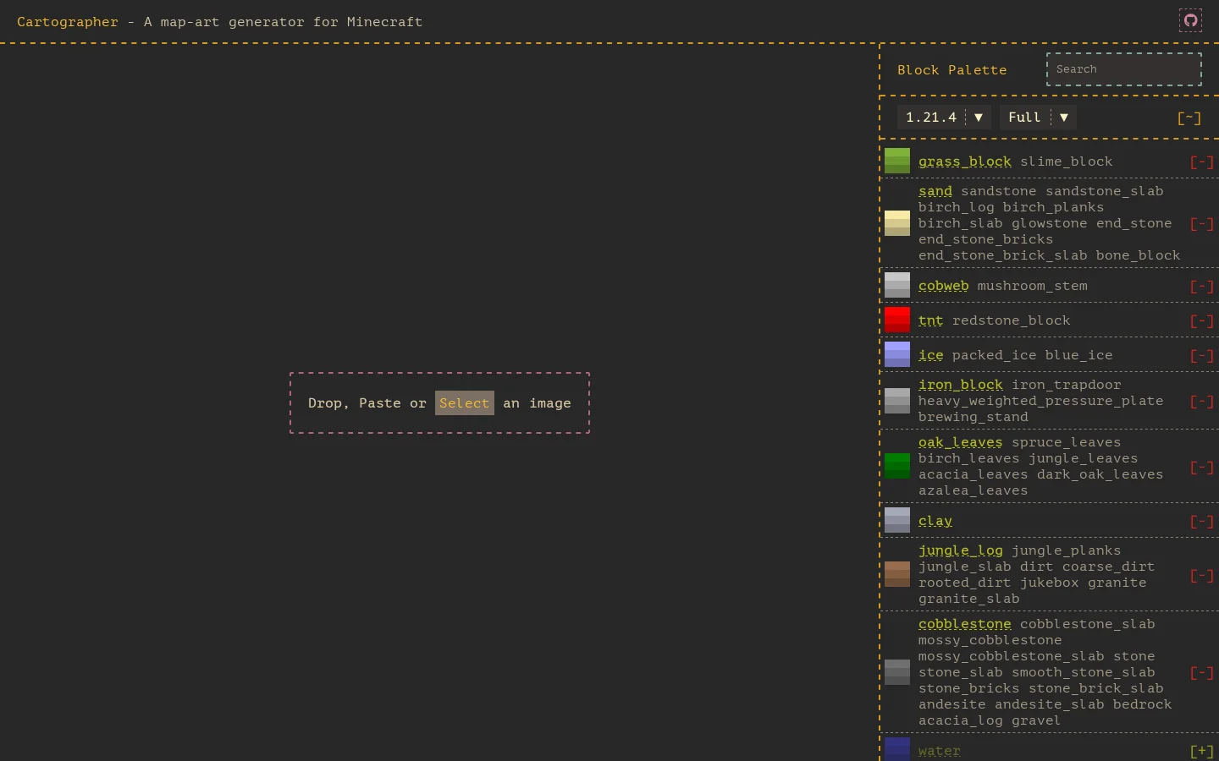Viewport: 1219px width, 761px height.
Task: Disable the grass_block color row [-]
Action: (x=1202, y=162)
